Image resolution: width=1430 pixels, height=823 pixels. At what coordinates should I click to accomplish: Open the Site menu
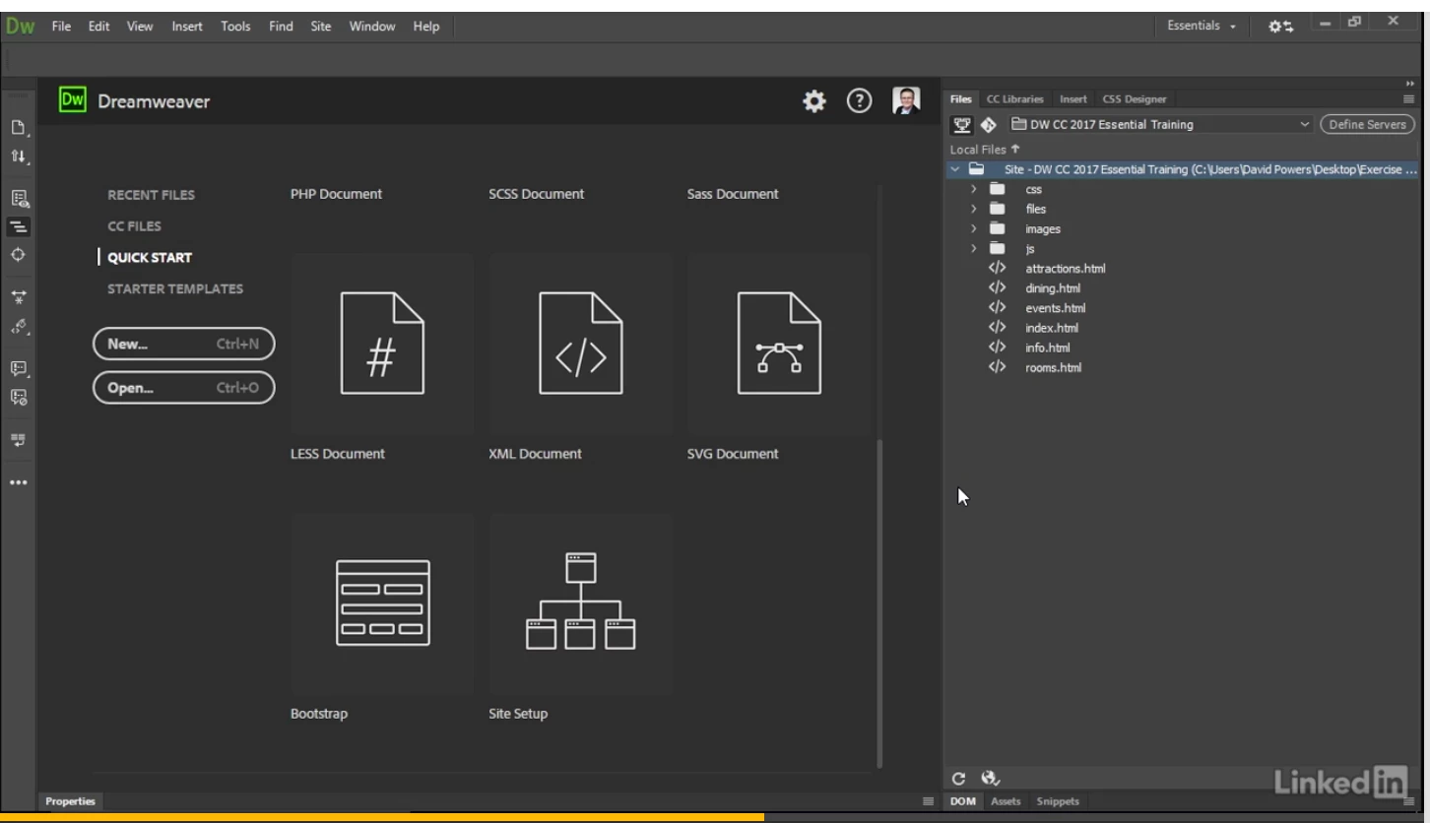[x=321, y=27]
